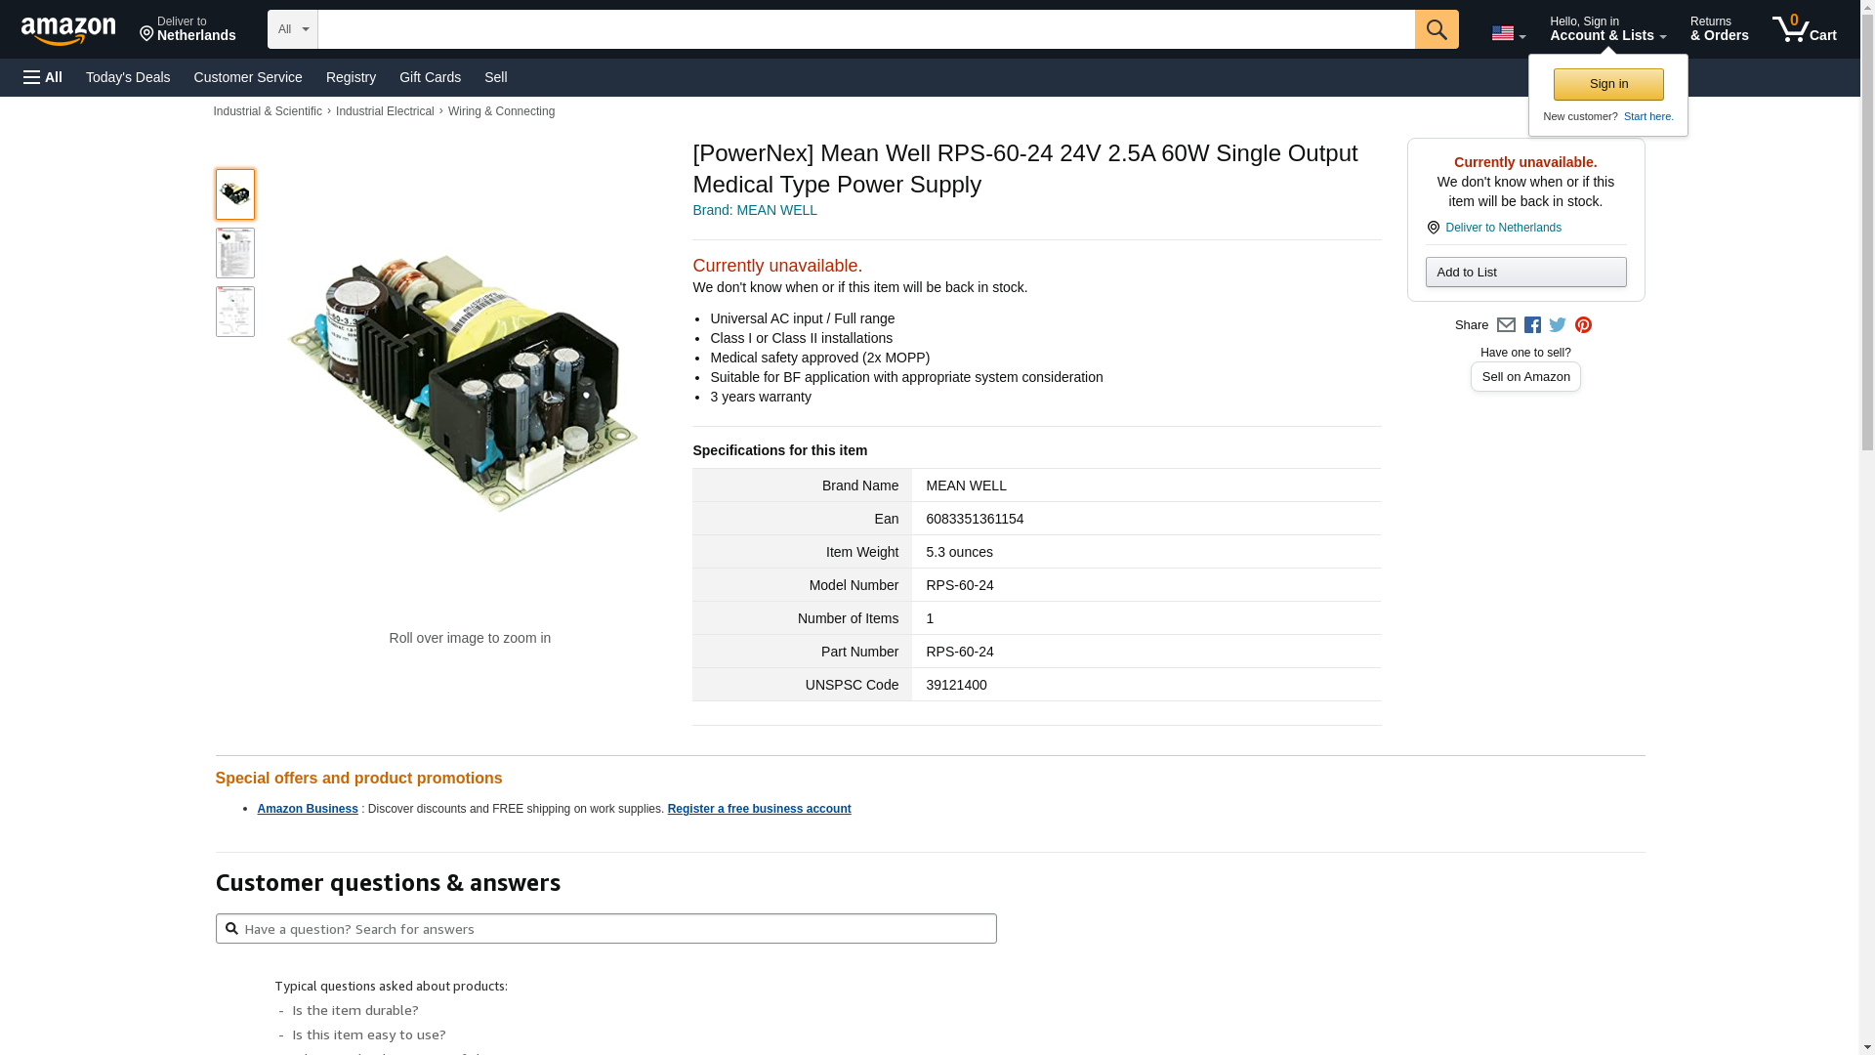This screenshot has height=1055, width=1875.
Task: Open the shopping cart icon
Action: [1804, 29]
